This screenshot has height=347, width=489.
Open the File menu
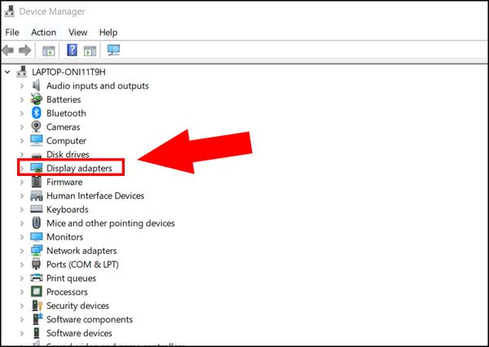tap(12, 32)
